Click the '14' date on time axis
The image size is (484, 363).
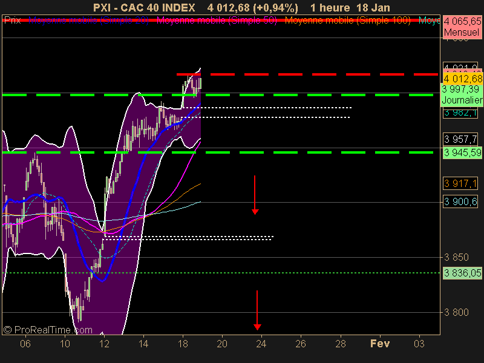click(x=143, y=344)
